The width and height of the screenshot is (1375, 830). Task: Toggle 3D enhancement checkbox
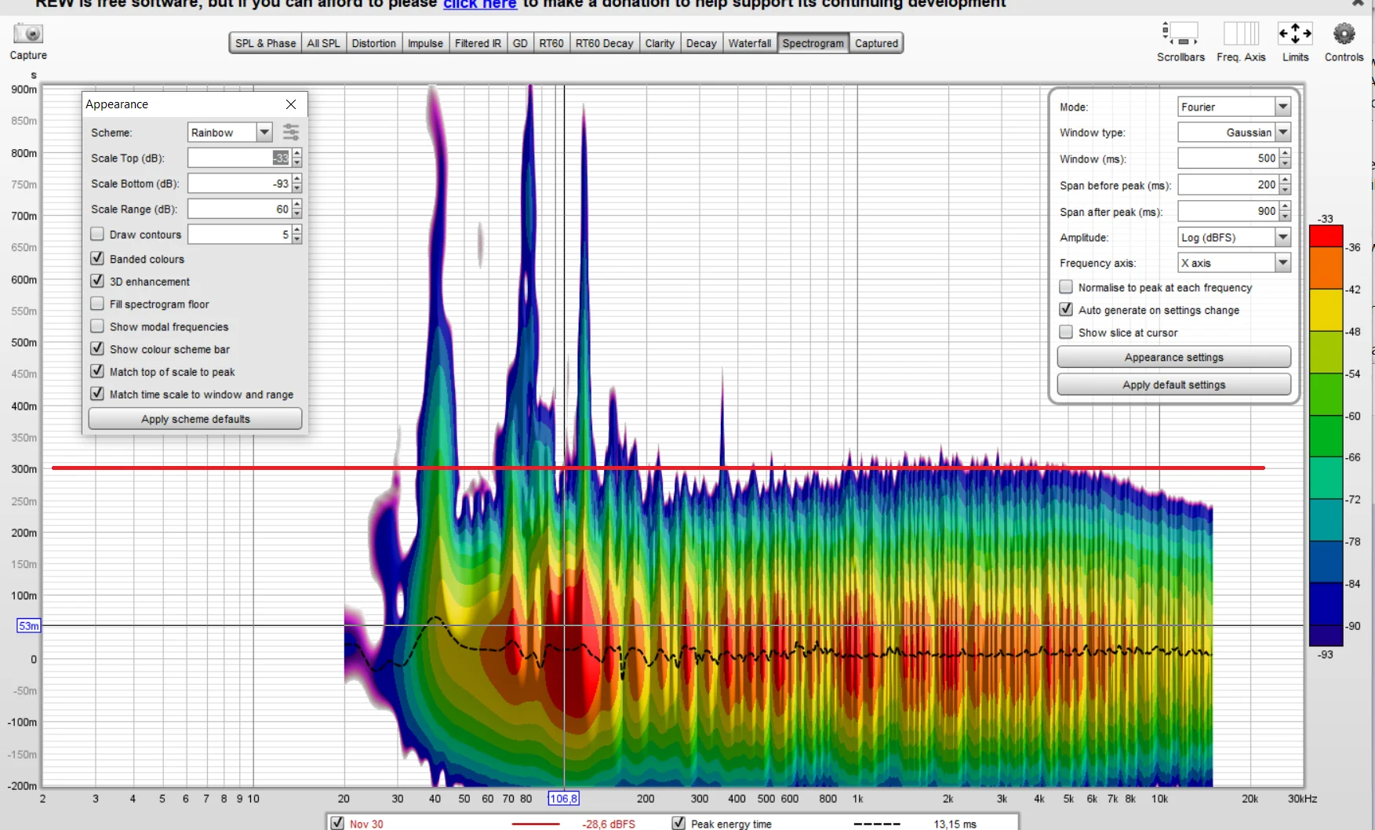pyautogui.click(x=97, y=281)
